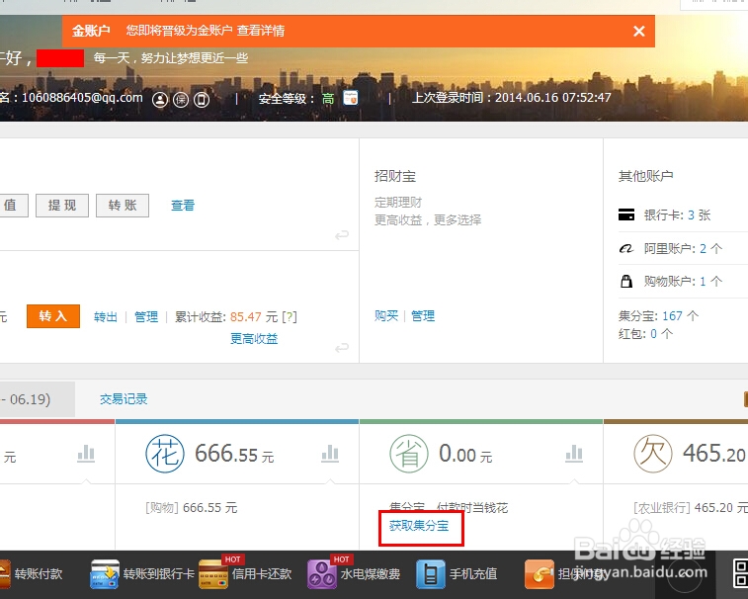
Task: Click the [?] help next to 累计收益
Action: pyautogui.click(x=290, y=317)
